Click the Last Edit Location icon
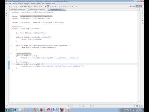Viewport: 149px width, 112px height. [x=68, y=7]
